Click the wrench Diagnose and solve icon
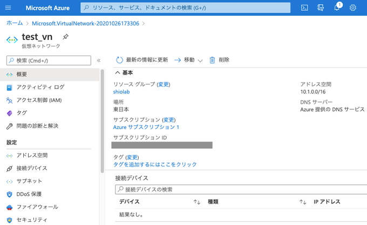The width and height of the screenshot is (367, 225). tap(9, 126)
